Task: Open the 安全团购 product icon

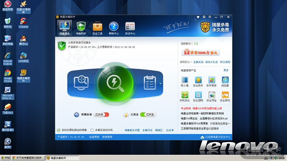Action: pyautogui.click(x=198, y=96)
